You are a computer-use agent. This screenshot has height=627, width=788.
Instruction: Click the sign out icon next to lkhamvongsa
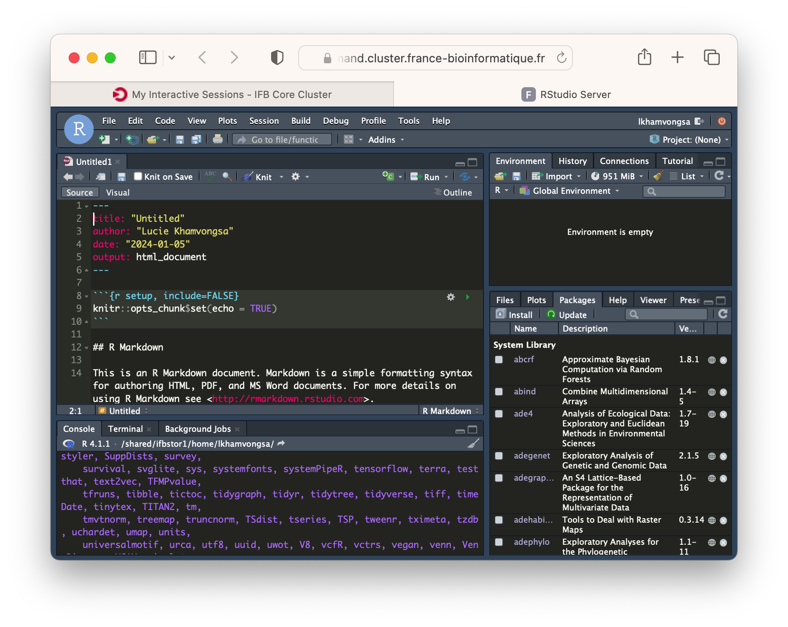tap(699, 121)
